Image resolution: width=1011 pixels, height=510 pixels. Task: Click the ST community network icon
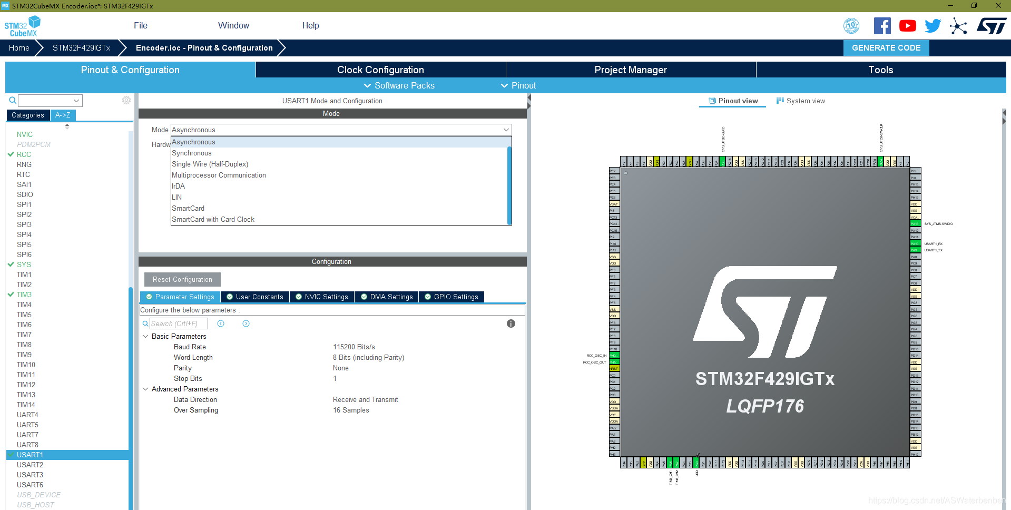click(x=958, y=26)
